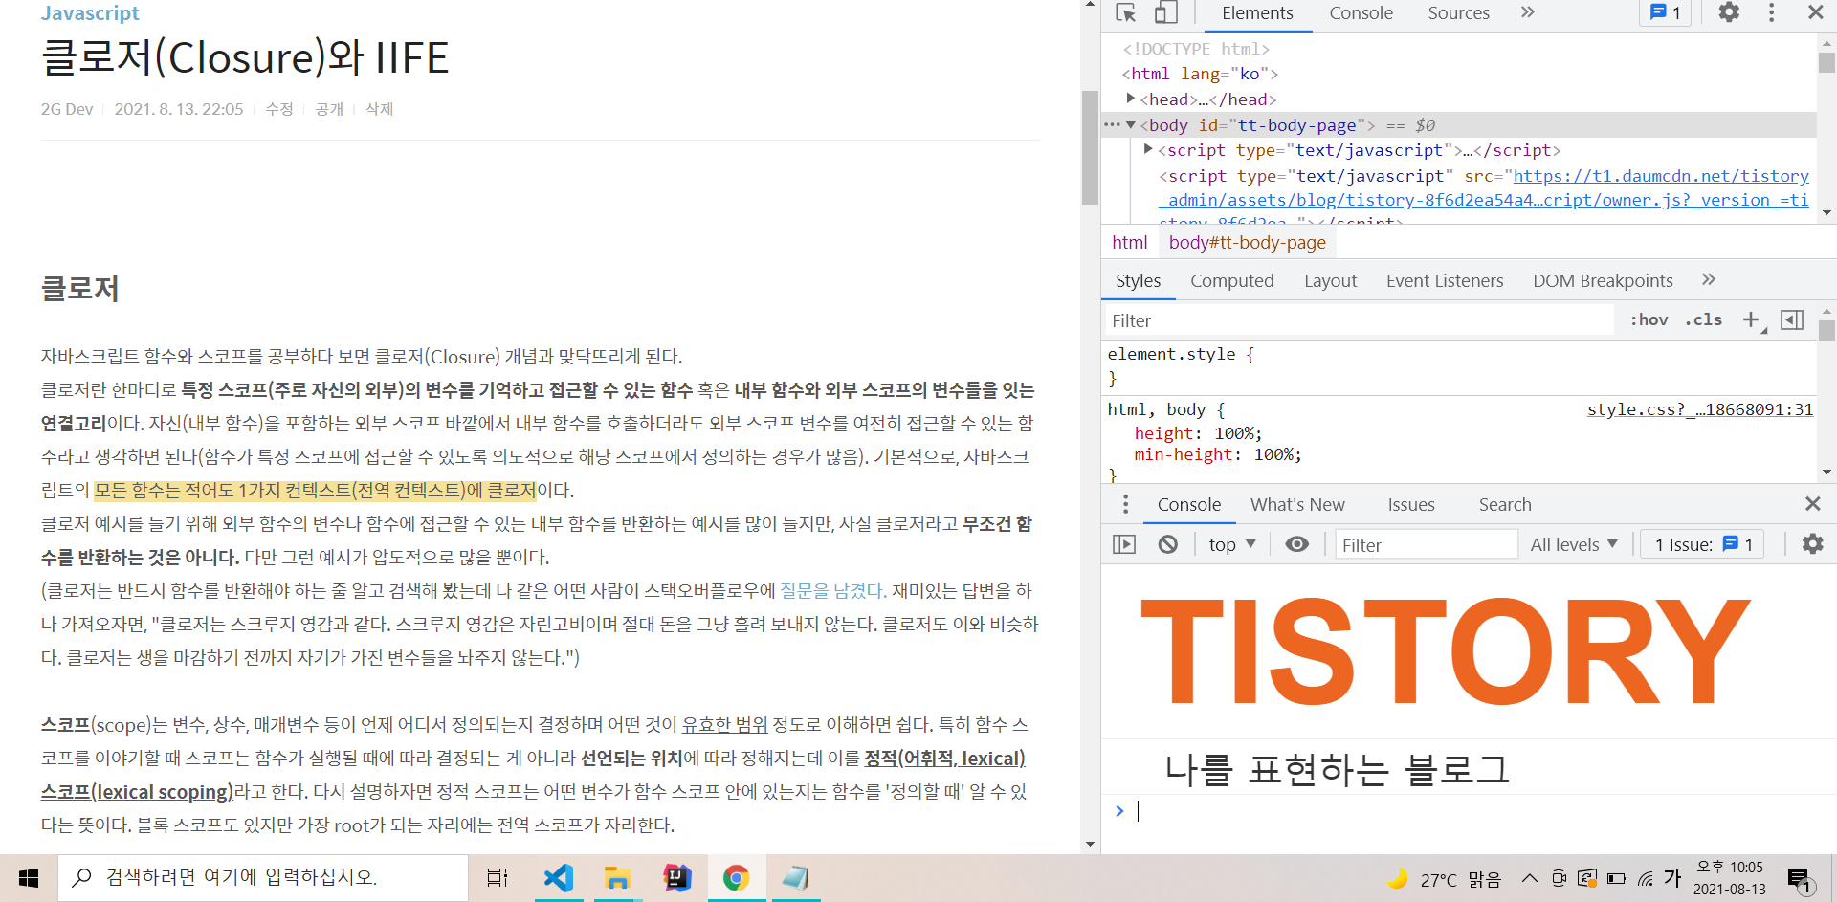
Task: Open Visual Studio Code from taskbar
Action: [558, 878]
